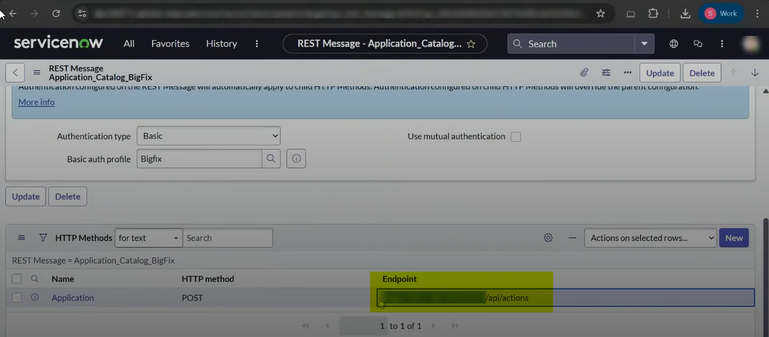Check the select-all rows checkbox
The height and width of the screenshot is (337, 769).
[x=17, y=279]
